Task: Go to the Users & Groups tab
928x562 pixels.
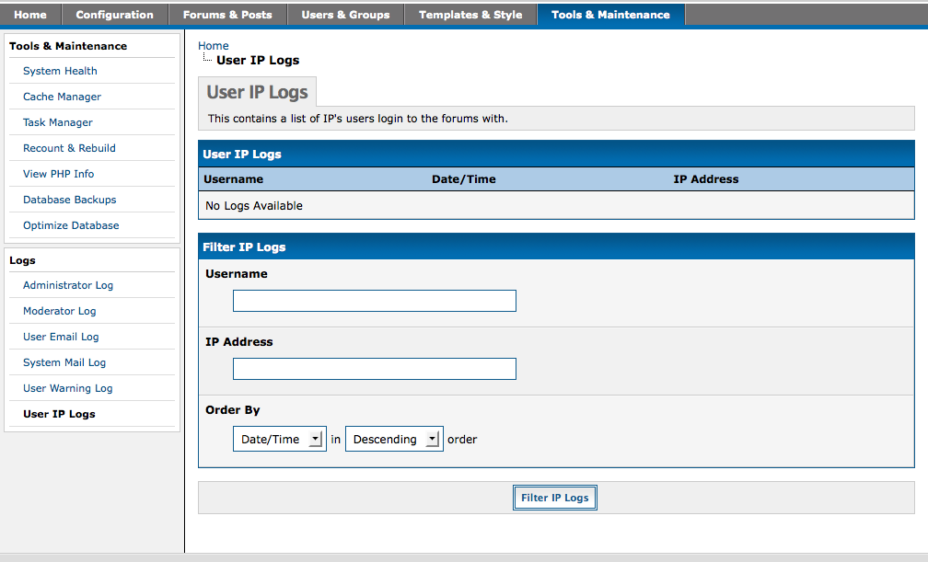Action: point(345,15)
